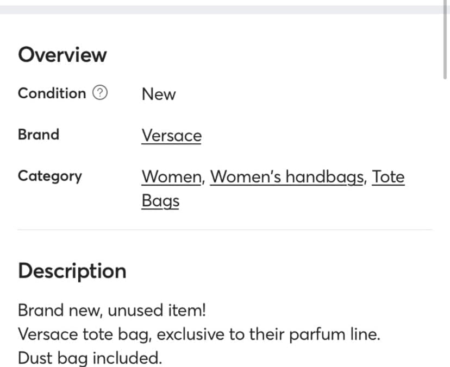Click the Overview section heading
Image resolution: width=450 pixels, height=367 pixels.
pyautogui.click(x=62, y=54)
